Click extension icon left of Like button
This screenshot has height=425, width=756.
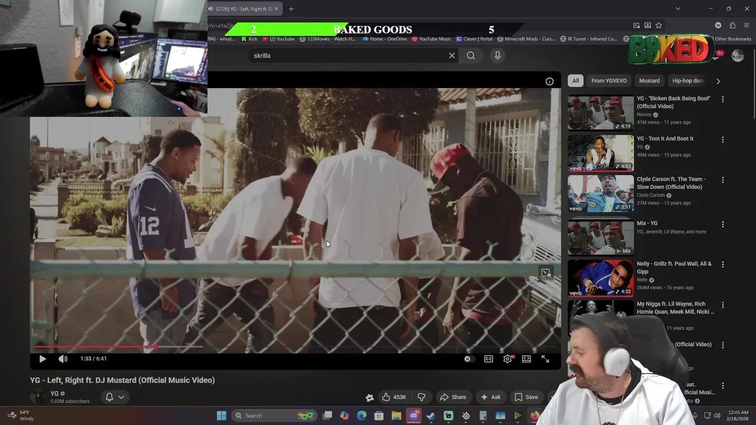tap(369, 398)
